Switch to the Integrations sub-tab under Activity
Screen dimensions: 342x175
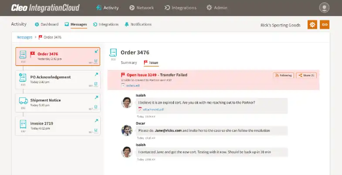point(106,24)
